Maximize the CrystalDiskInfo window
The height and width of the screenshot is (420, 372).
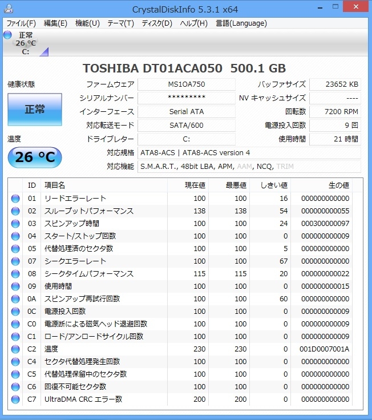(x=335, y=7)
